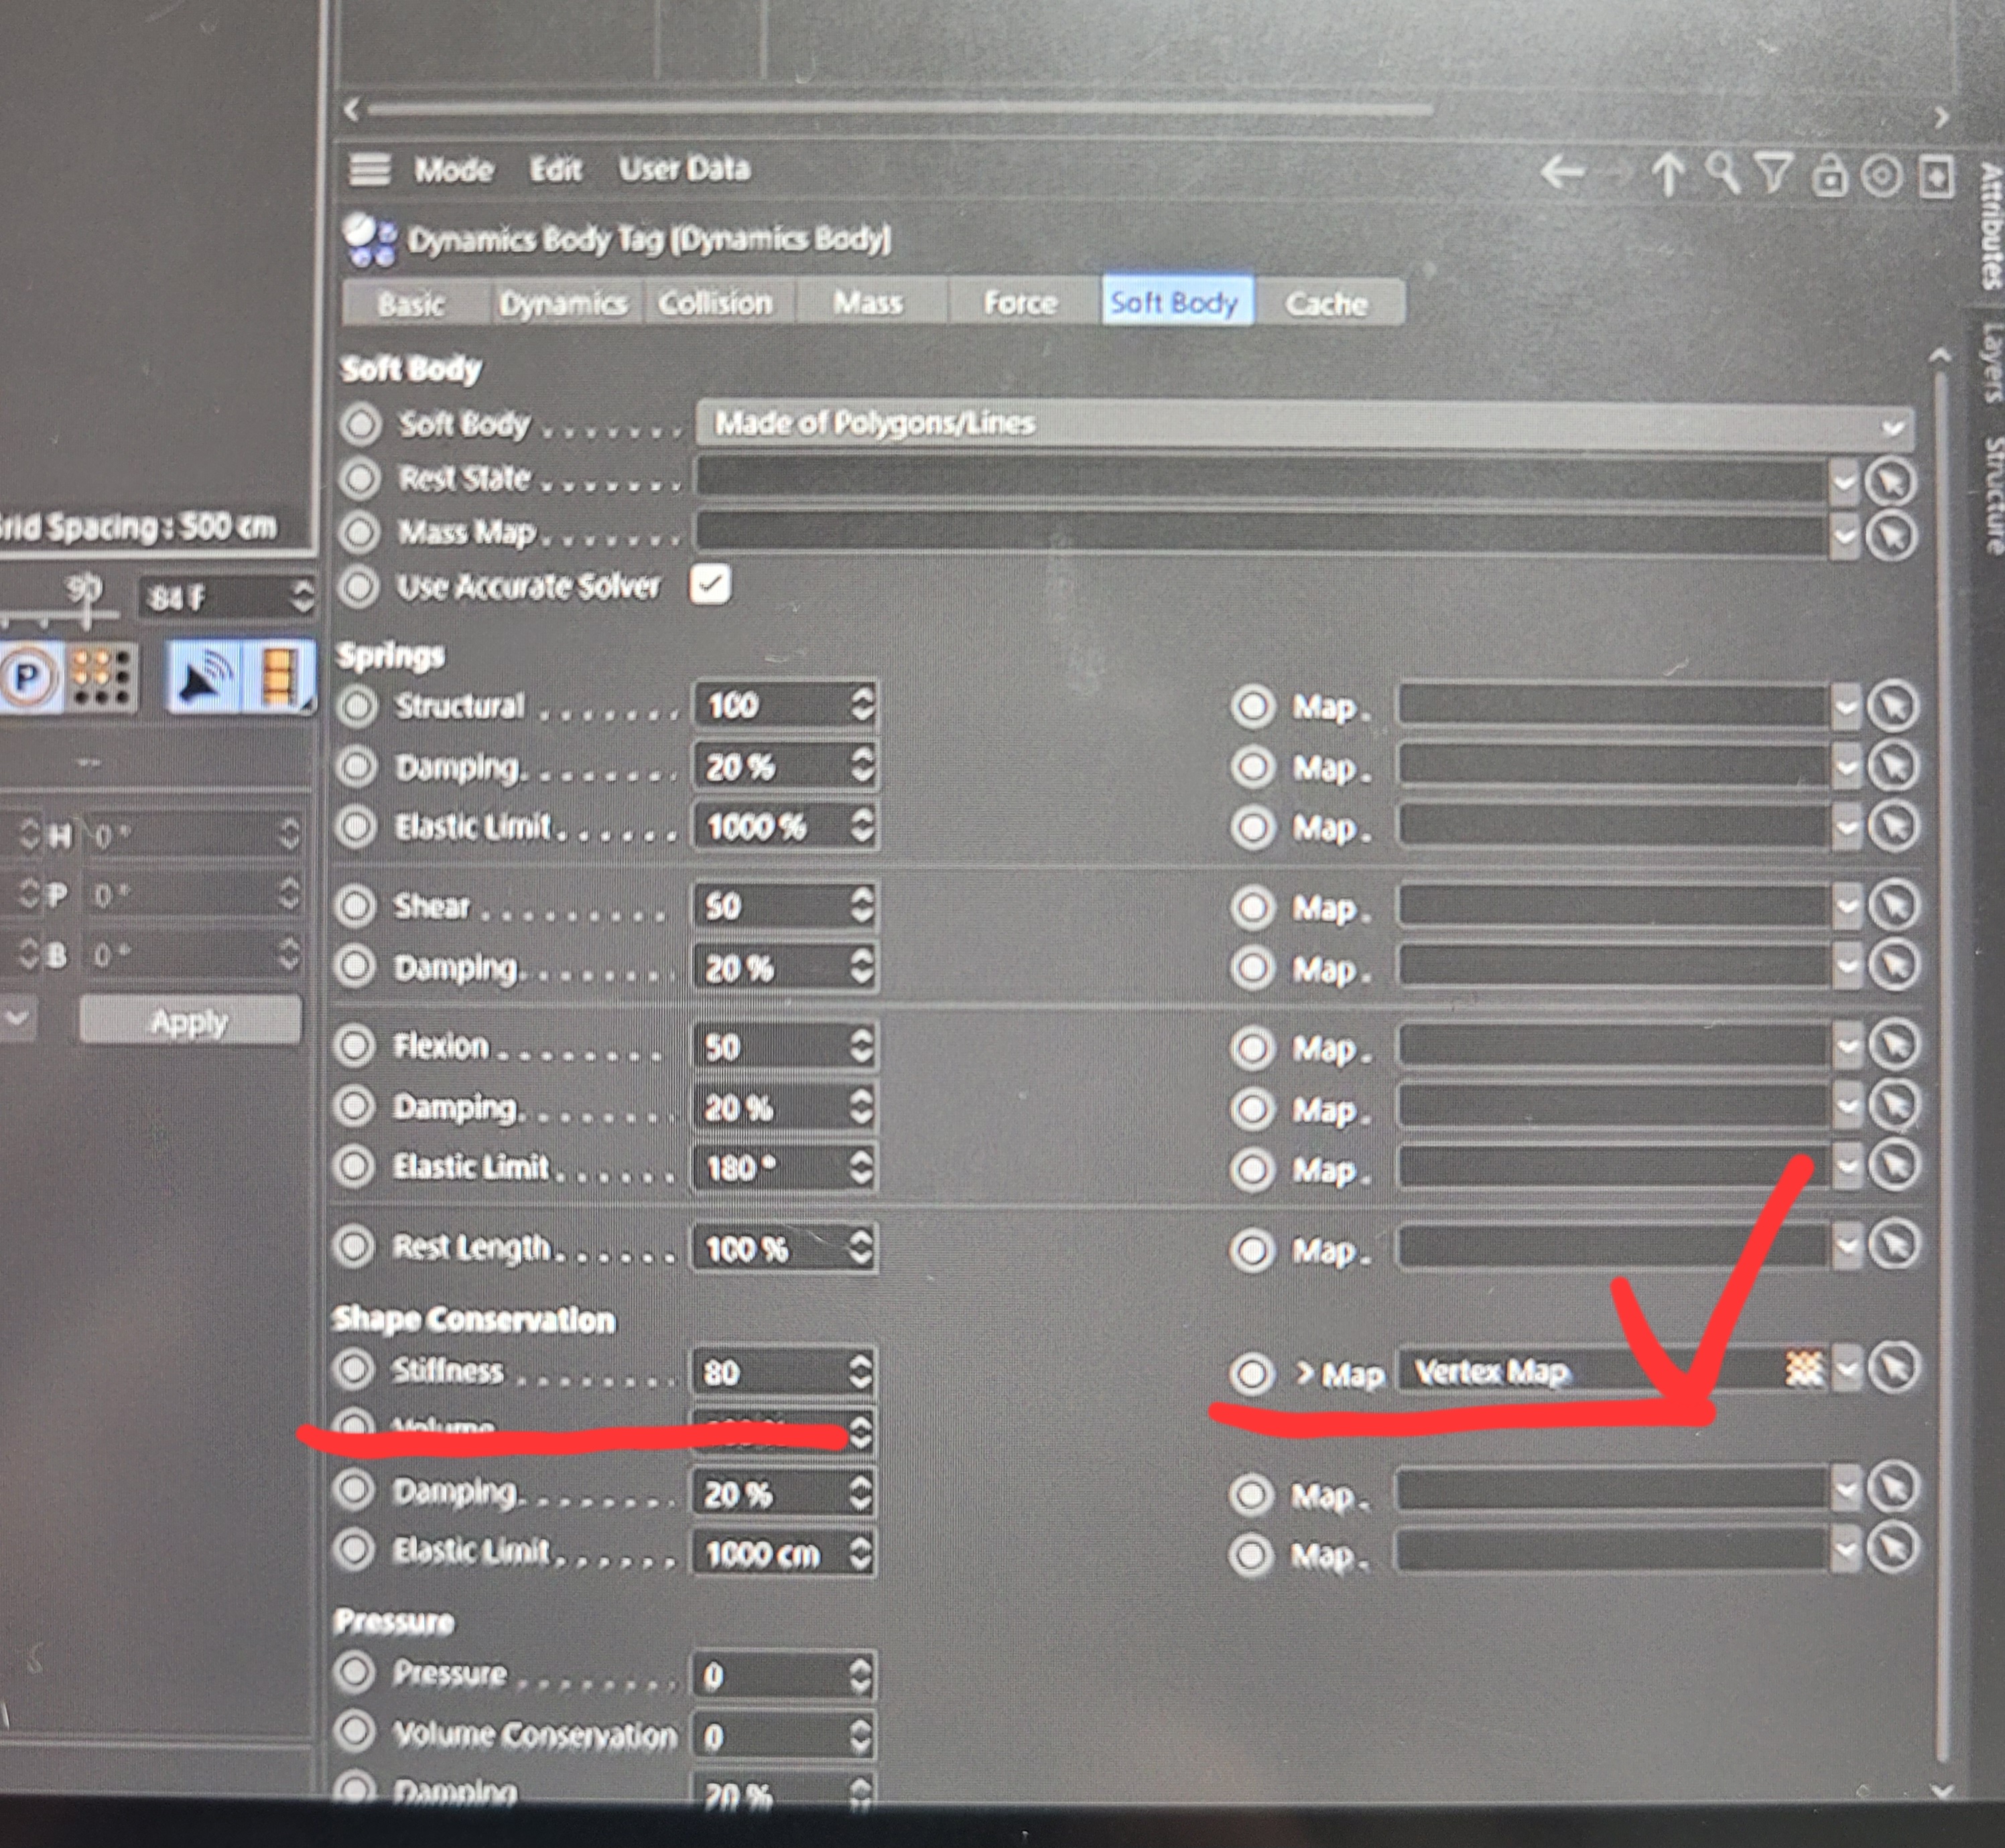Expand the Stiffness Map chevron
The width and height of the screenshot is (2005, 1848).
tap(1303, 1373)
